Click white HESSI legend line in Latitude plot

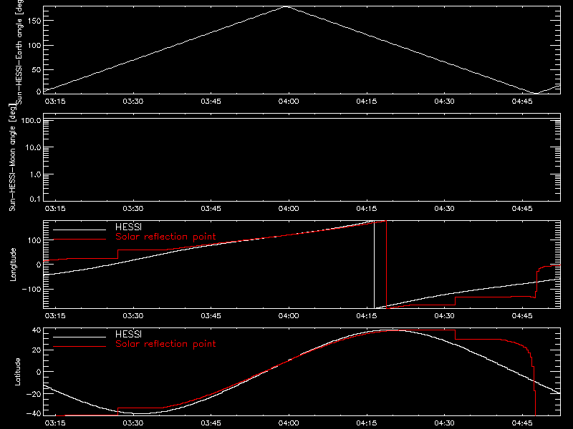coord(80,337)
